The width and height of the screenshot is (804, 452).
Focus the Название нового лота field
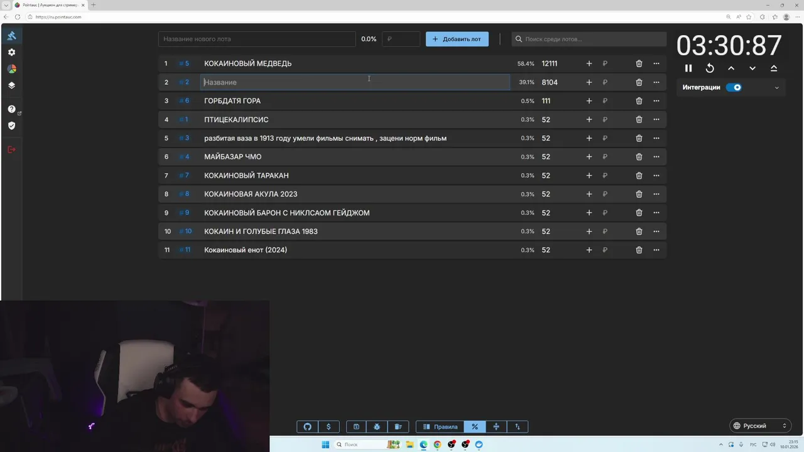[x=257, y=39]
